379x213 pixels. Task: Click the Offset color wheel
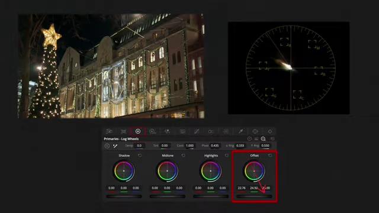254,171
